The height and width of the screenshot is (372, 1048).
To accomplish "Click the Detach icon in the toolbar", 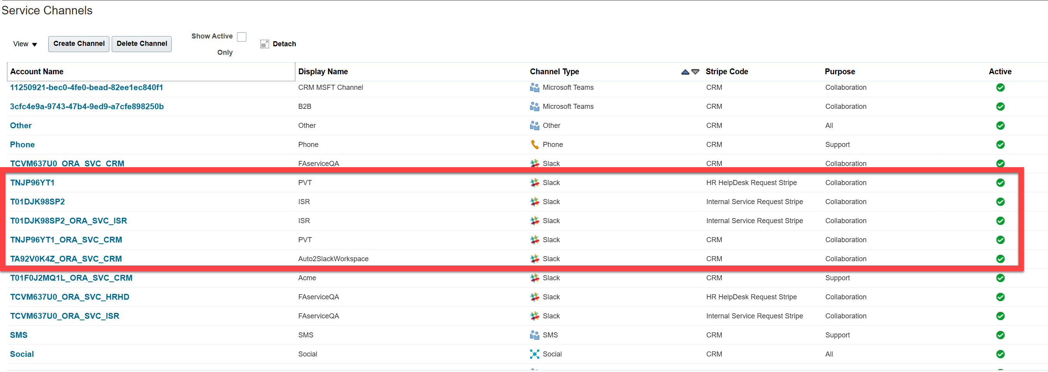I will 265,44.
